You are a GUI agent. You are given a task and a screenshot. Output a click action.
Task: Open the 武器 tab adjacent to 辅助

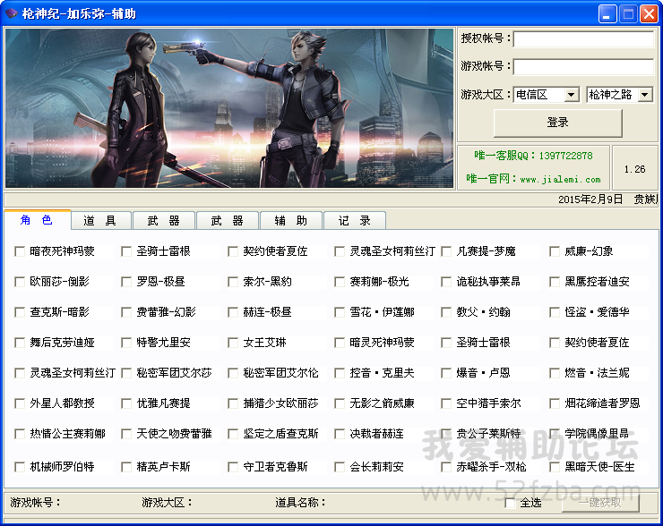tap(228, 221)
